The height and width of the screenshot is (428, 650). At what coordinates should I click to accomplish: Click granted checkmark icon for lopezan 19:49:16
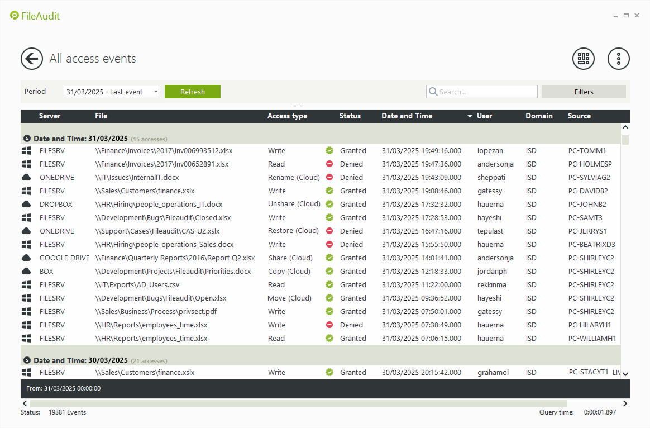coord(329,150)
